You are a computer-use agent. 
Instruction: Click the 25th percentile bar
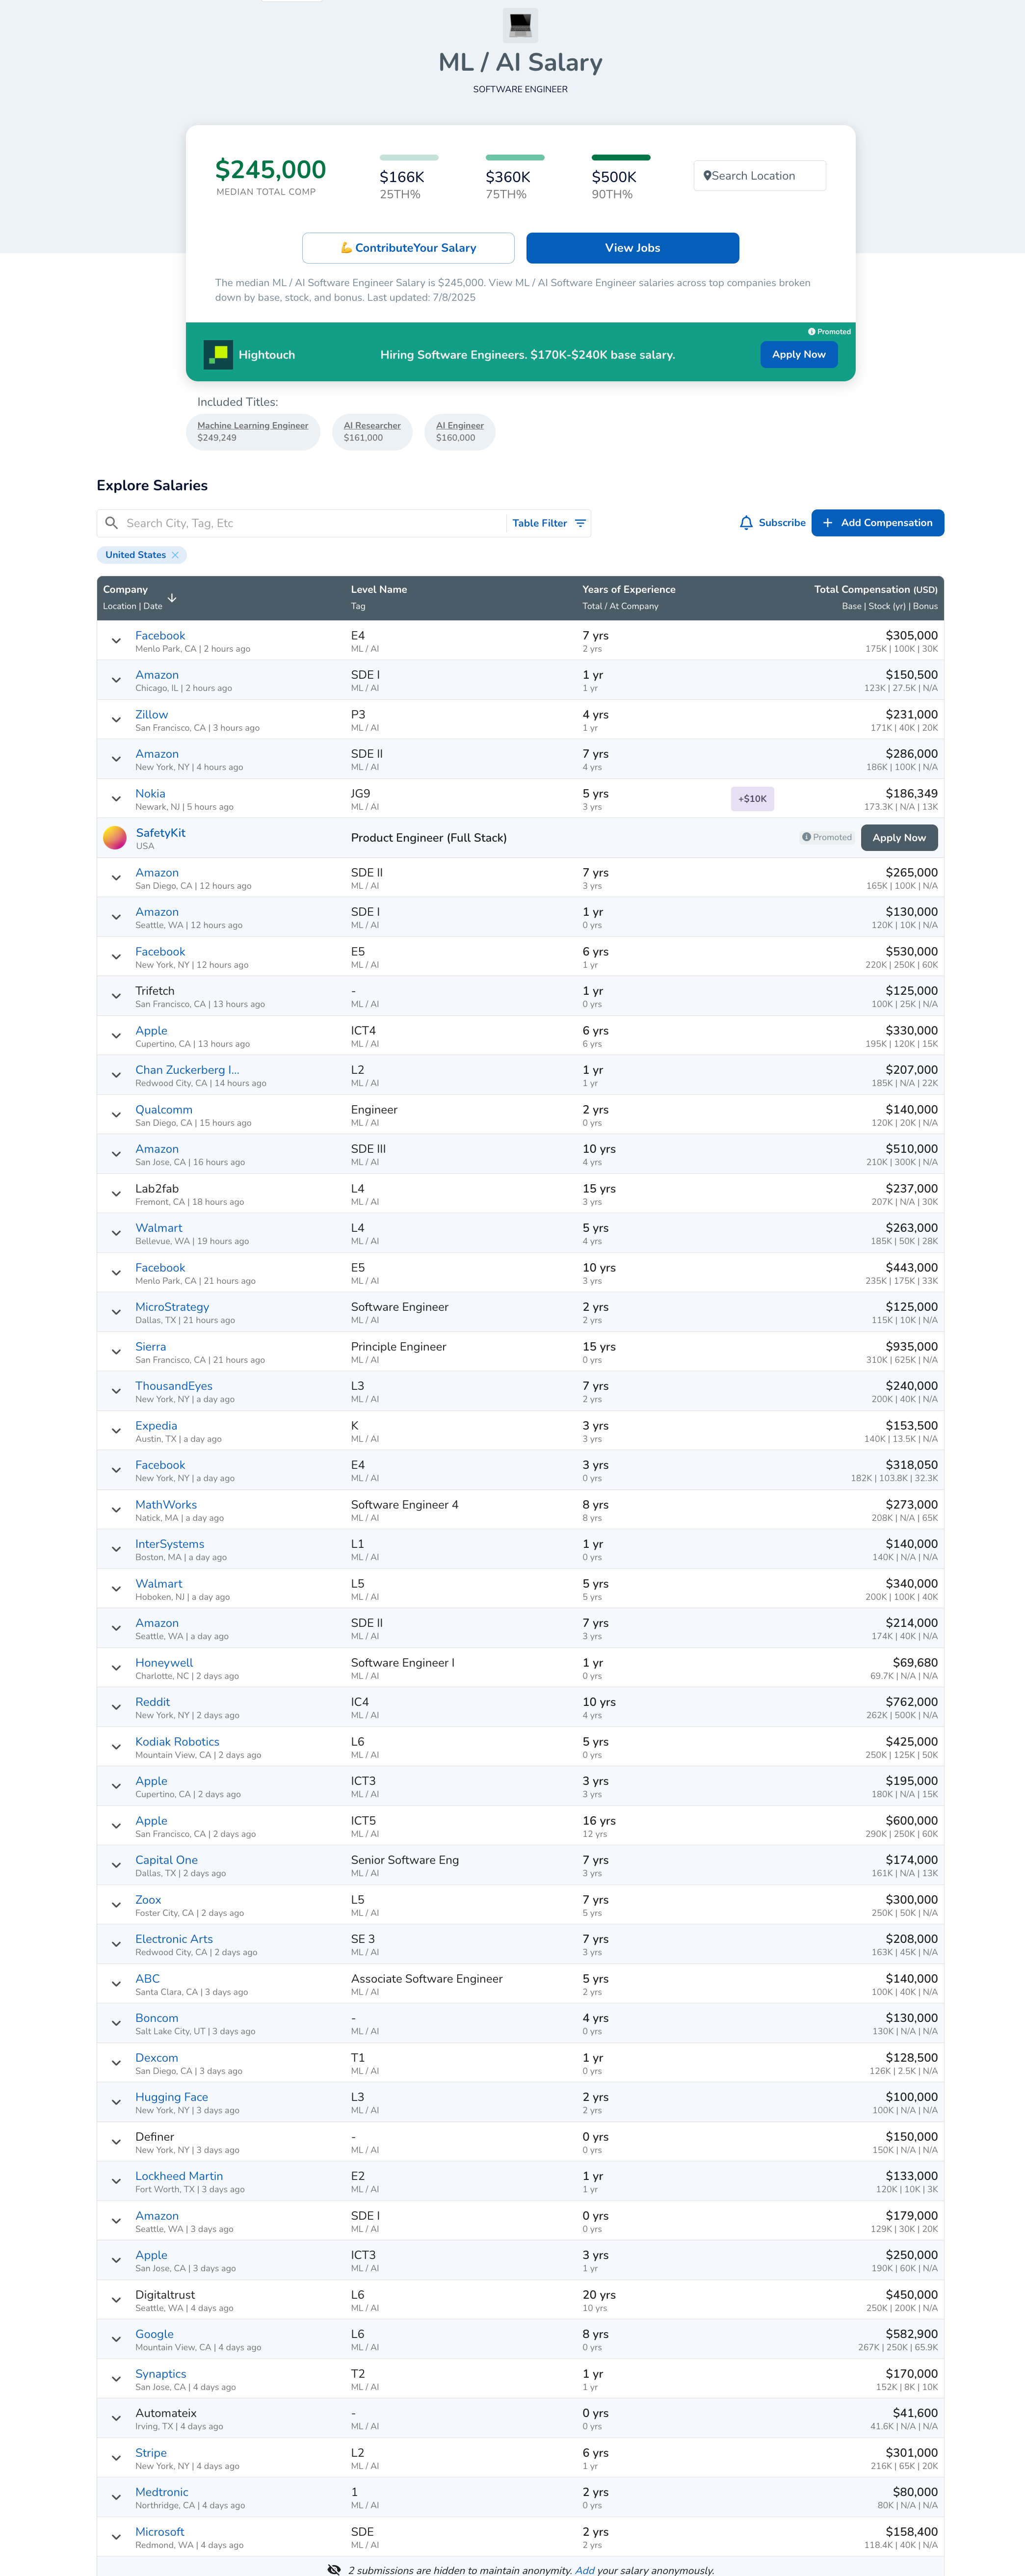[409, 157]
